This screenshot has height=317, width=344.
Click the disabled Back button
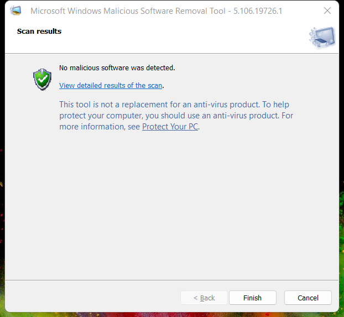204,298
